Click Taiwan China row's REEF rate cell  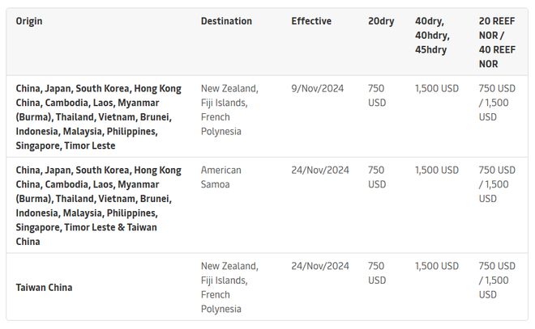click(x=497, y=280)
